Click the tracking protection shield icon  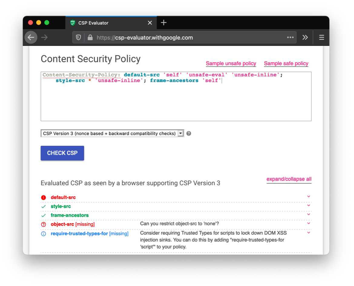click(x=78, y=38)
